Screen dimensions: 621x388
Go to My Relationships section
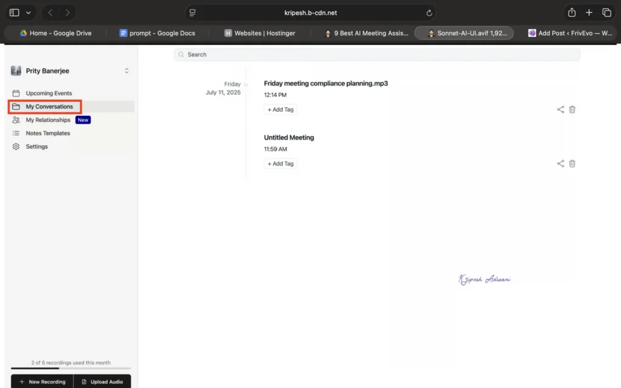(x=48, y=120)
